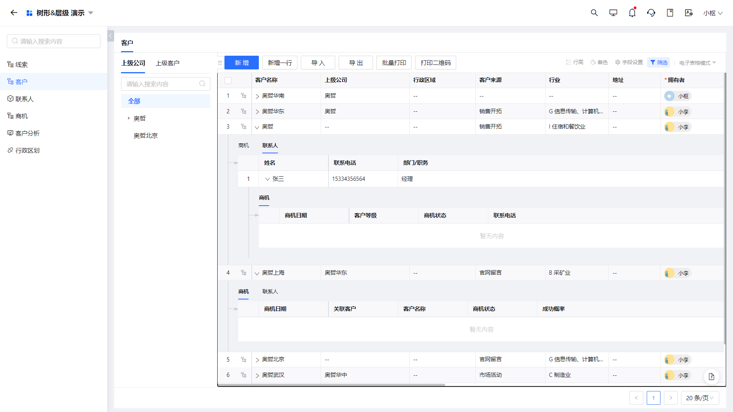Image resolution: width=733 pixels, height=412 pixels.
Task: Open customer service headset icon
Action: click(651, 13)
